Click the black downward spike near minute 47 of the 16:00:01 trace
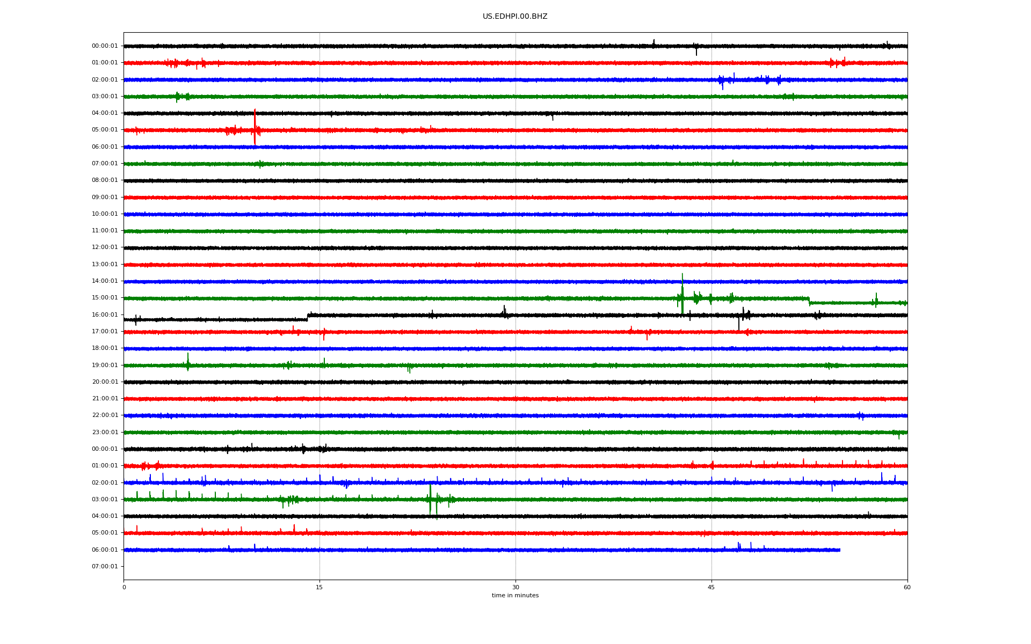 [738, 323]
